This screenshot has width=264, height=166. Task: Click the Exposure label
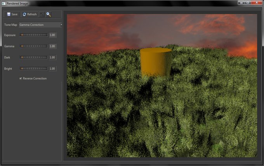click(x=10, y=35)
